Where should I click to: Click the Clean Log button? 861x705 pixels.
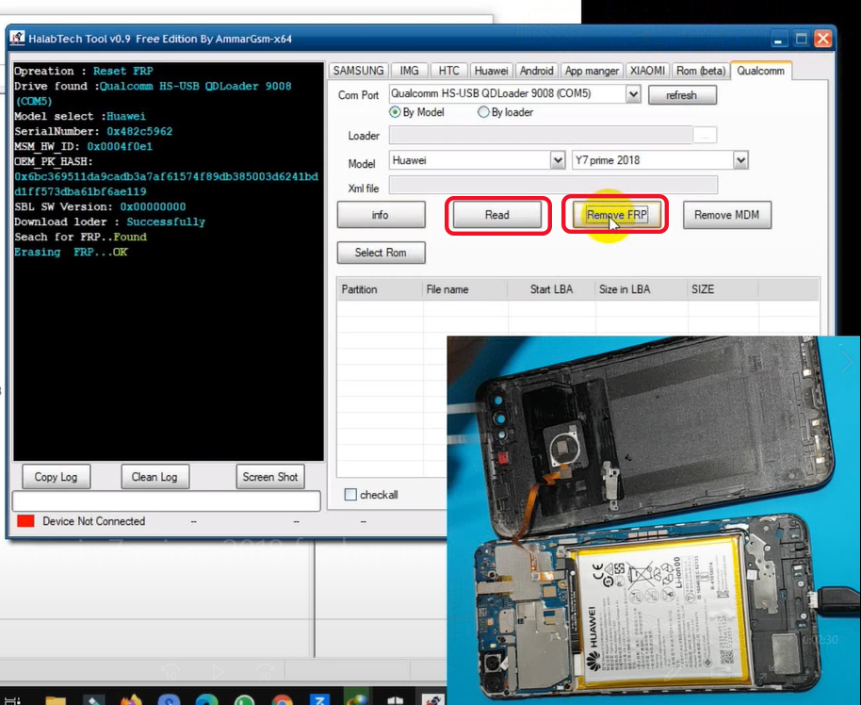(154, 477)
